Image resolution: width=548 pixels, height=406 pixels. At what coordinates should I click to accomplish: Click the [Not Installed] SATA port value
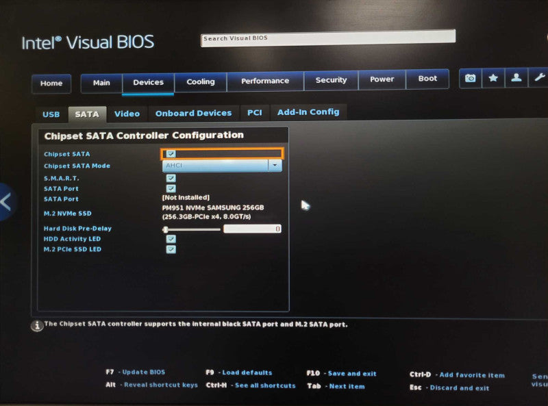click(x=186, y=197)
